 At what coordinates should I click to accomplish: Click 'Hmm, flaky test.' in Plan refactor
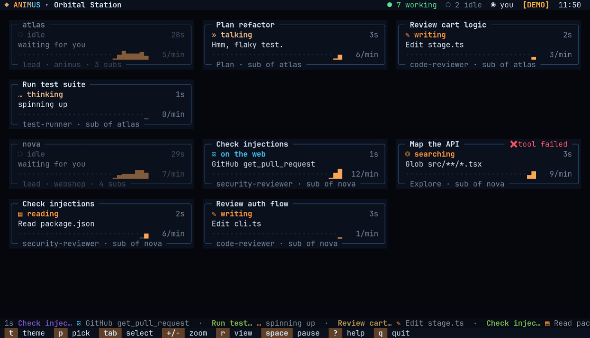pyautogui.click(x=248, y=45)
